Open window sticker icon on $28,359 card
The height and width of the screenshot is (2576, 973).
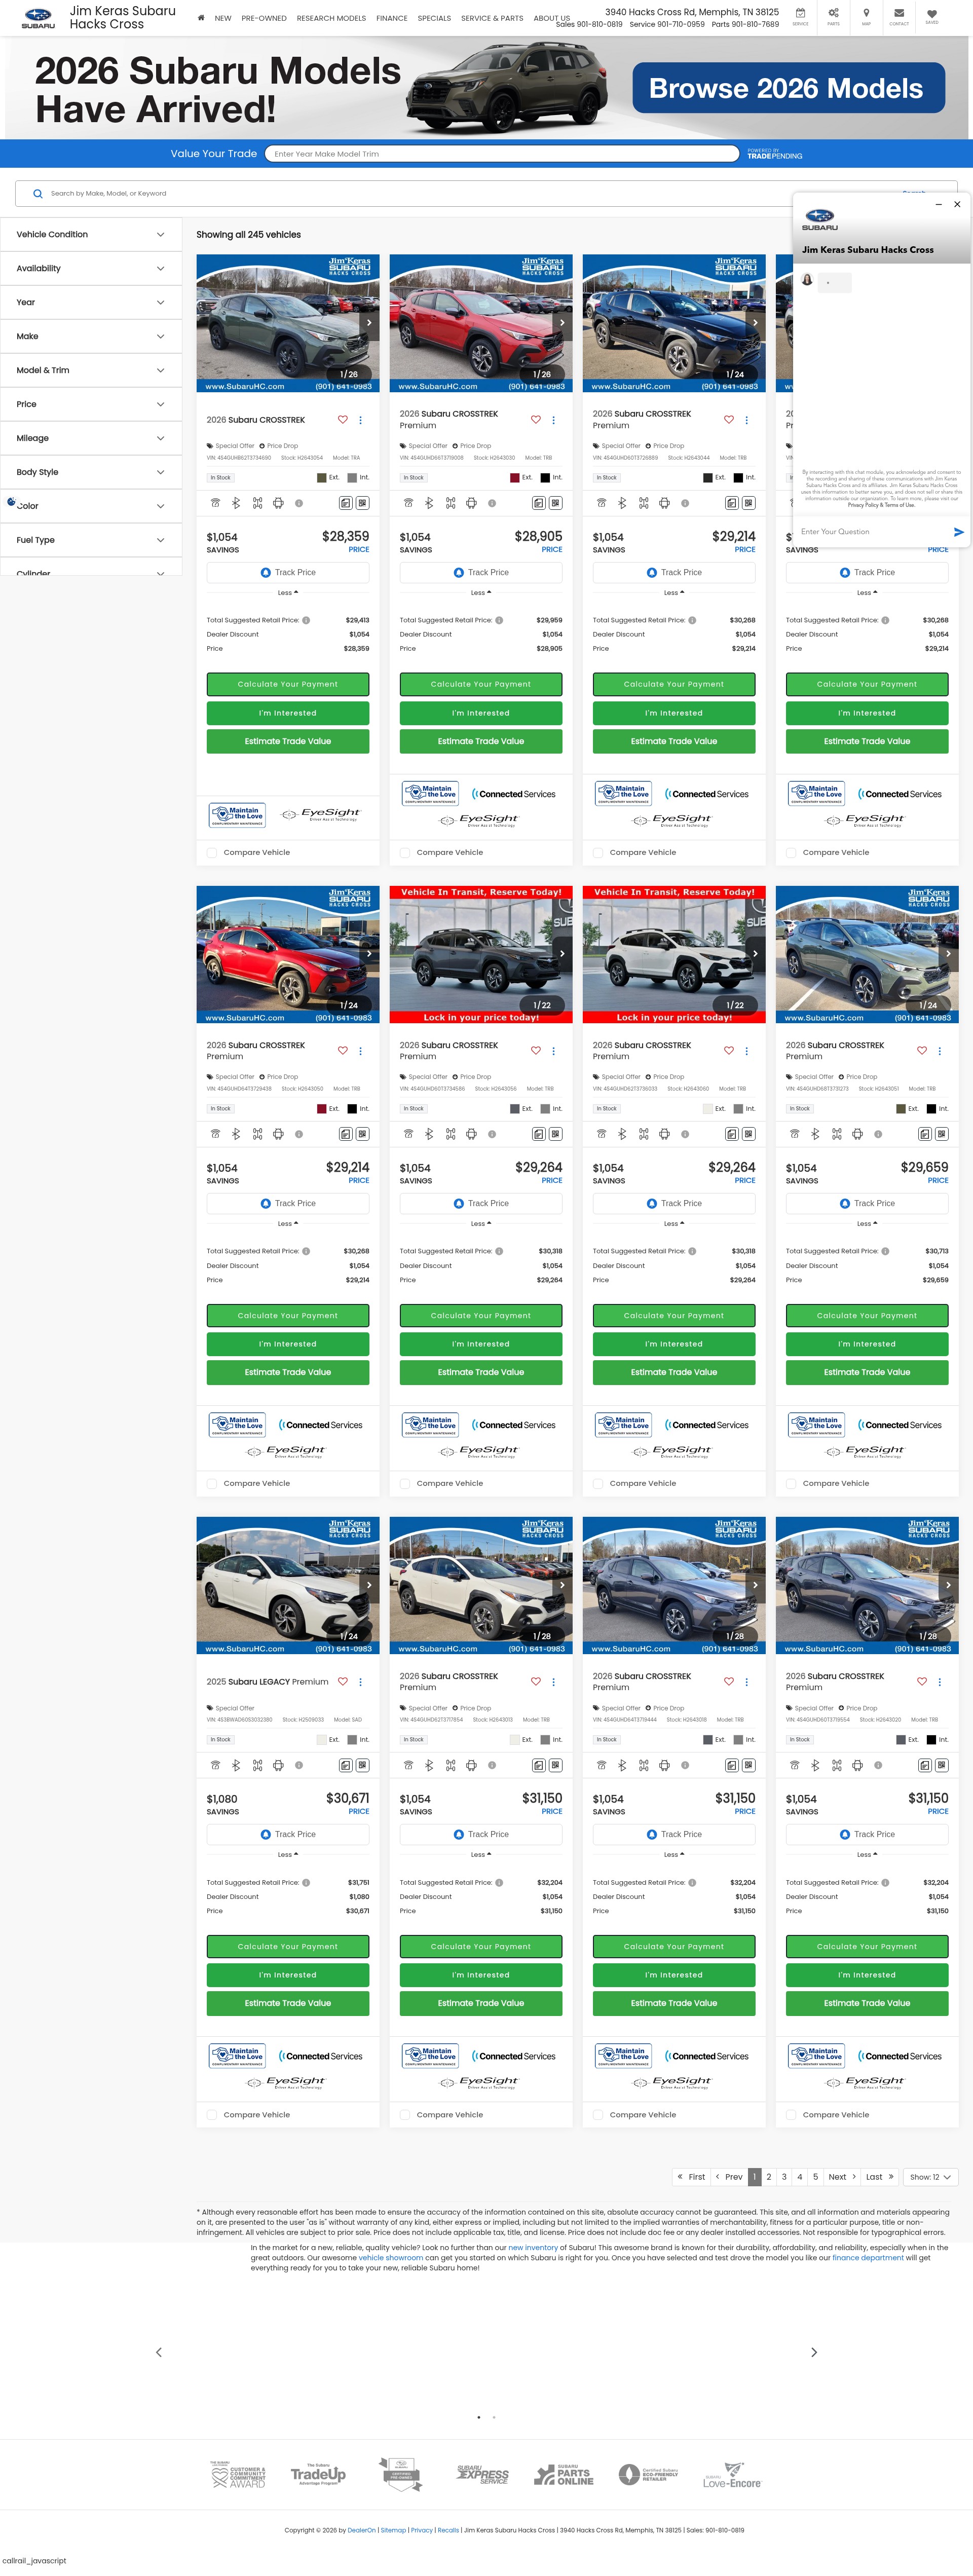click(345, 503)
